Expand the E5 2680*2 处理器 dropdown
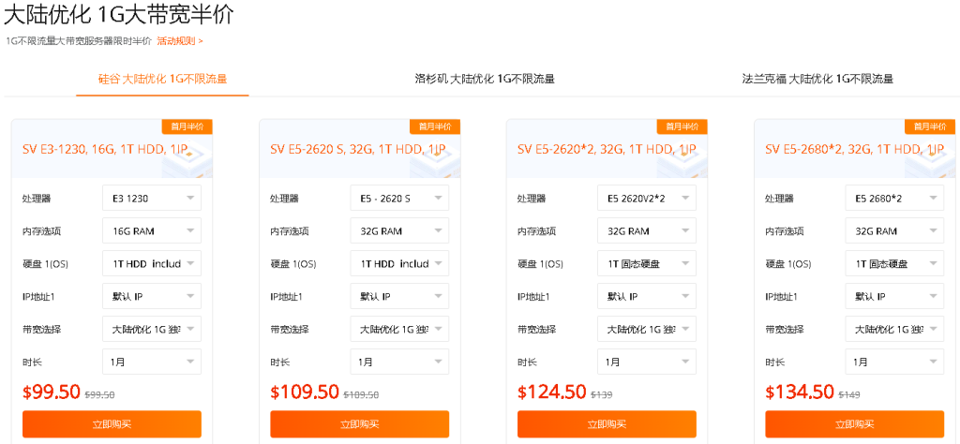 [x=894, y=199]
